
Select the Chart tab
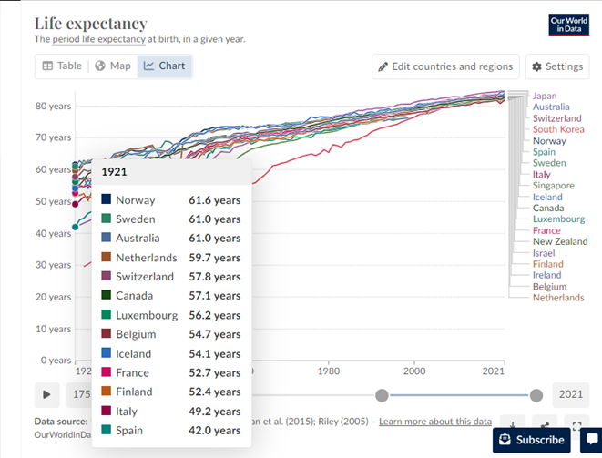pyautogui.click(x=165, y=66)
